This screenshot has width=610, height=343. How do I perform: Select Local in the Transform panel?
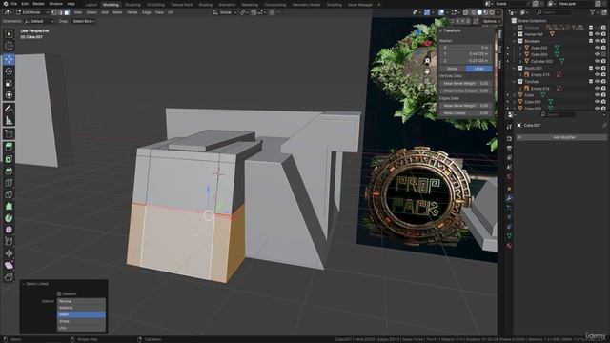[x=478, y=69]
